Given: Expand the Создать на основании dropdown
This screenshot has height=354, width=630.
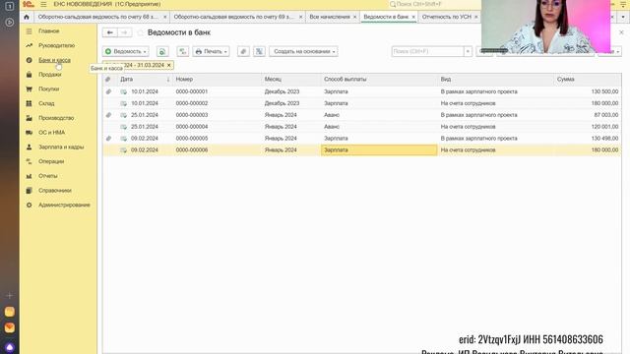Looking at the screenshot, I should (303, 51).
